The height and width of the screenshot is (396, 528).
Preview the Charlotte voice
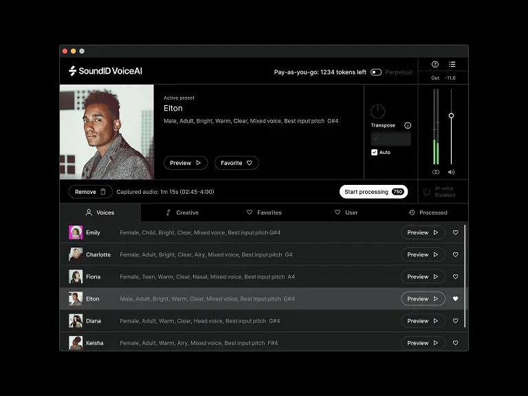click(423, 255)
